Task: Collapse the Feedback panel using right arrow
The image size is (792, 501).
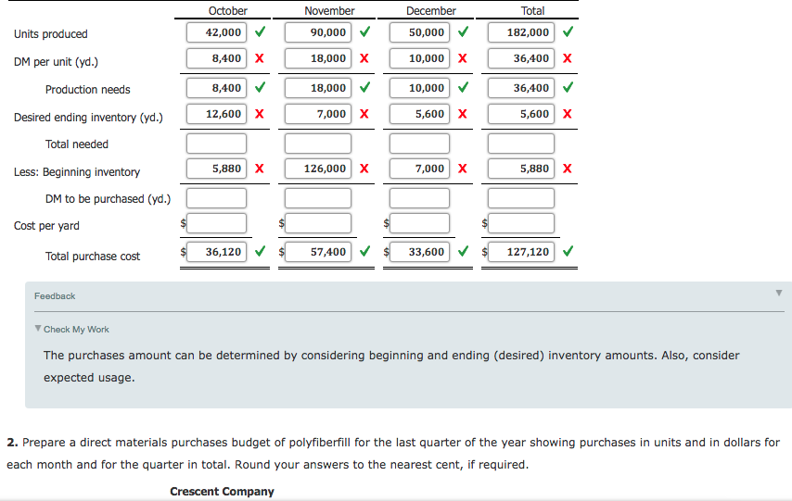Action: click(x=779, y=294)
